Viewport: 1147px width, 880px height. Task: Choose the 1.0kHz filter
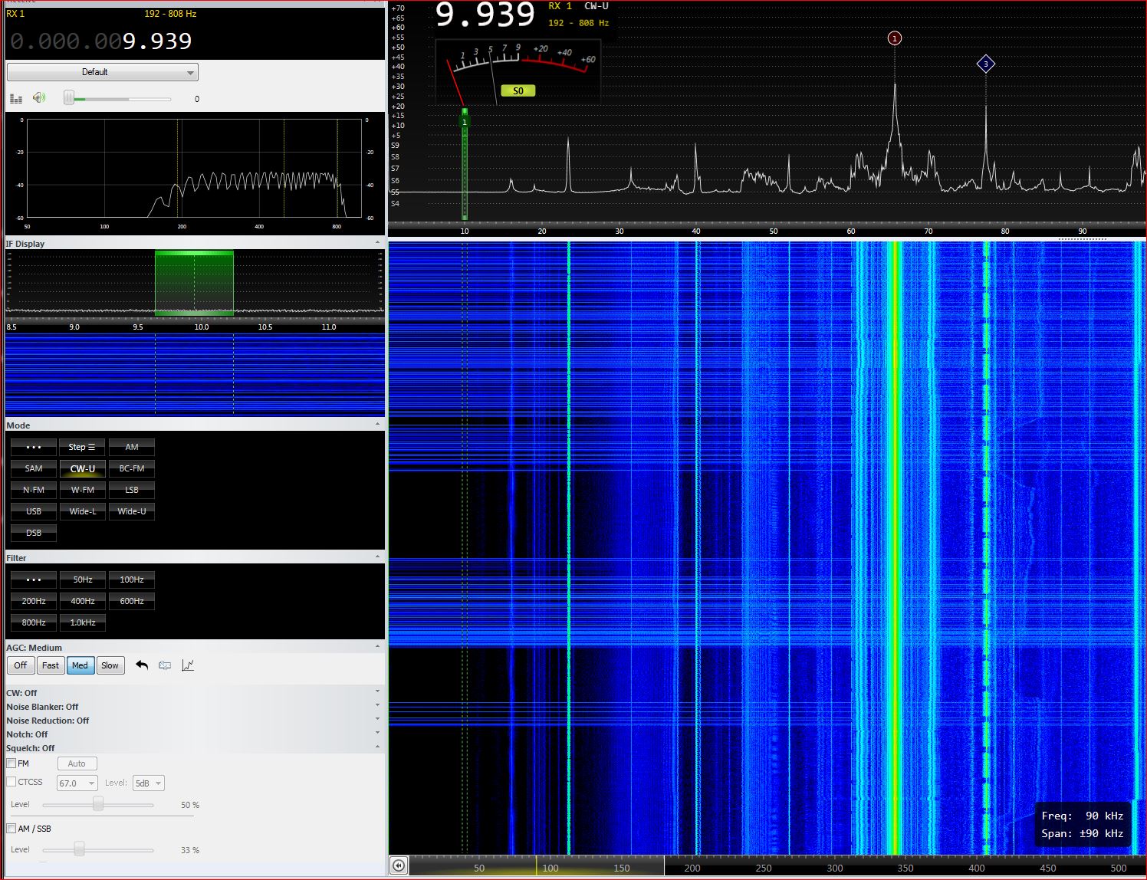pos(83,622)
